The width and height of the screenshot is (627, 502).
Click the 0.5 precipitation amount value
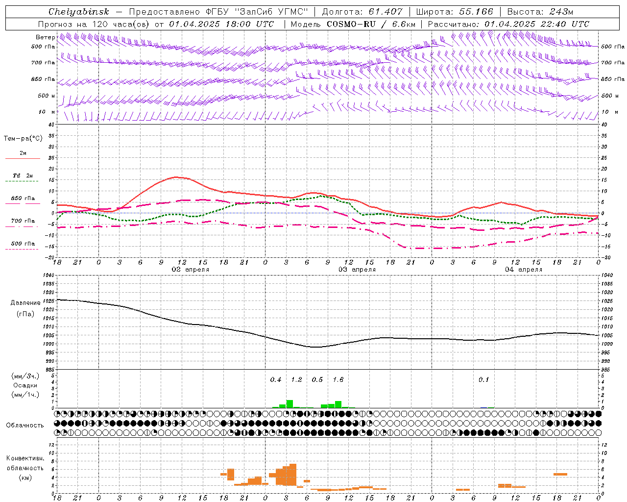(317, 380)
